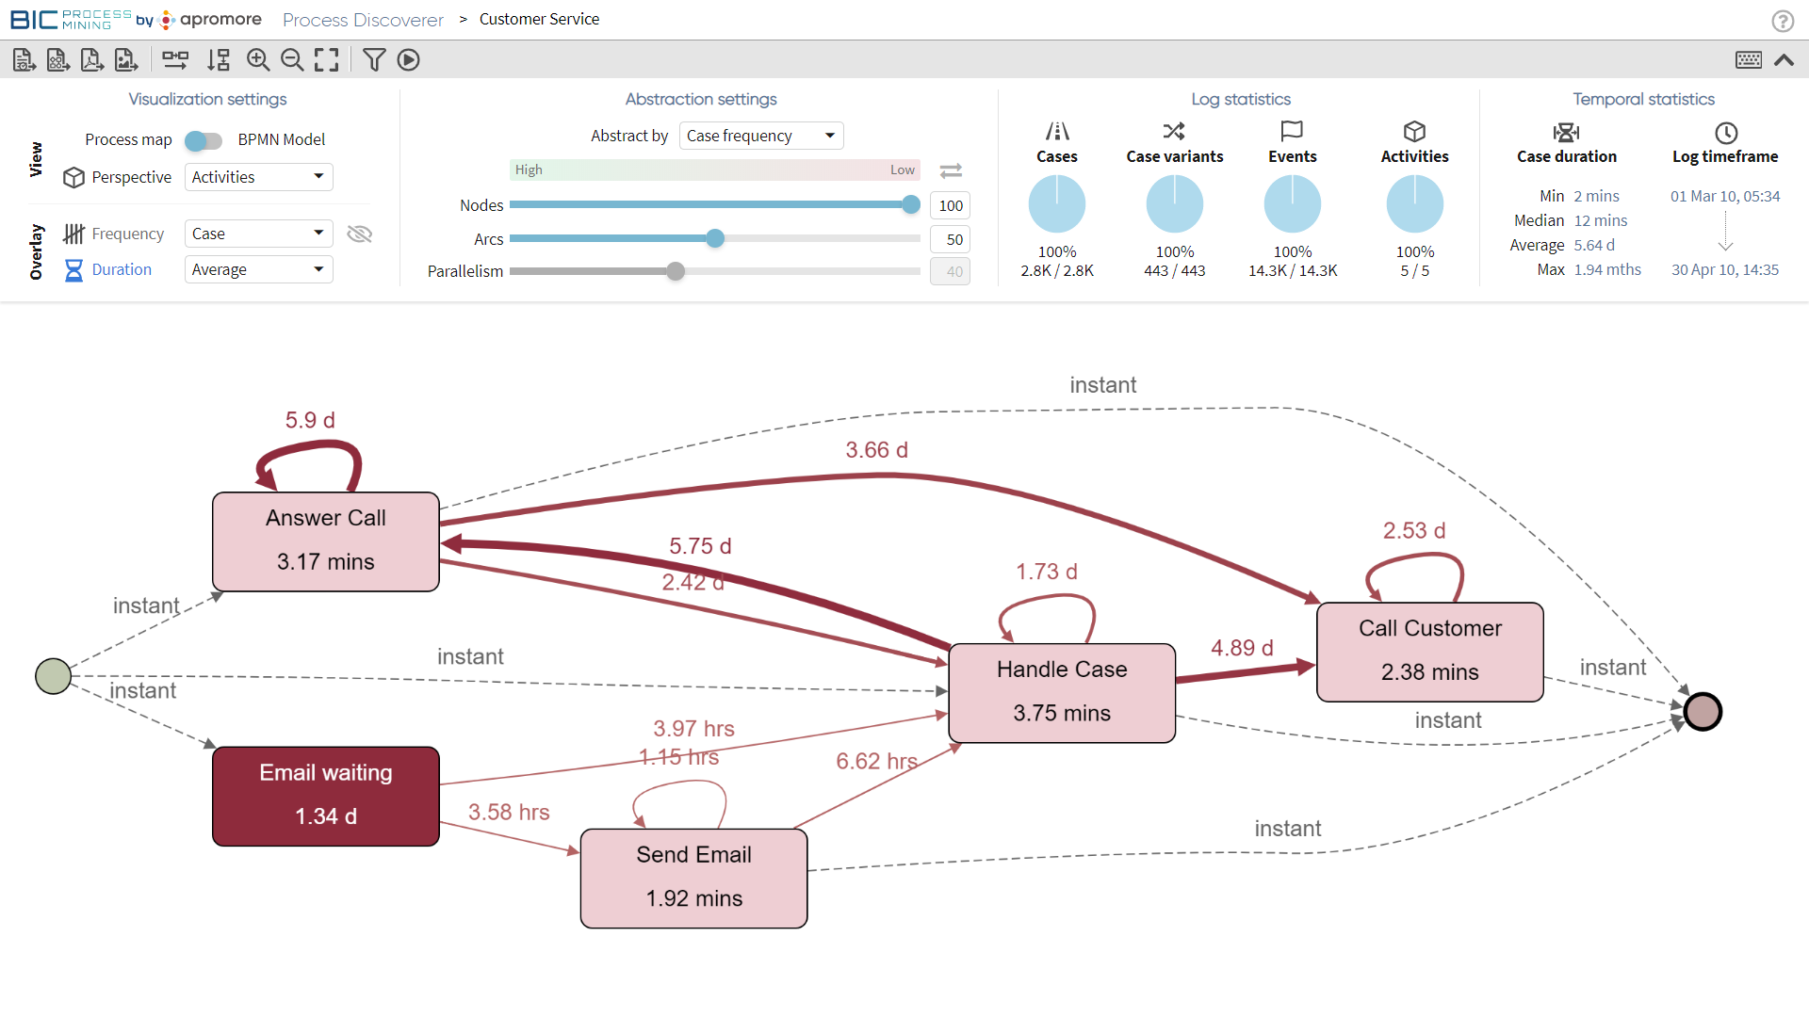Click the keyboard shortcut icon top-right

click(1748, 58)
